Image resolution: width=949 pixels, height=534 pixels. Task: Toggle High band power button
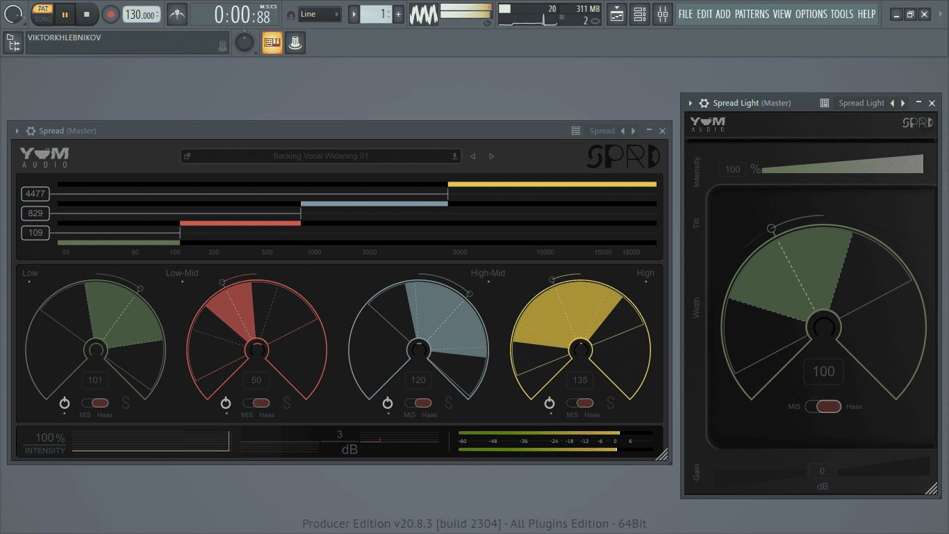[x=550, y=403]
